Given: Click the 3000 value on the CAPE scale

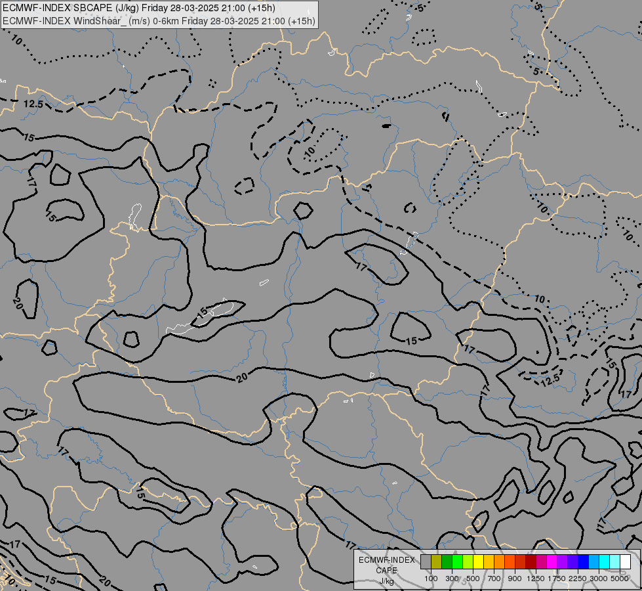Looking at the screenshot, I should (x=599, y=579).
